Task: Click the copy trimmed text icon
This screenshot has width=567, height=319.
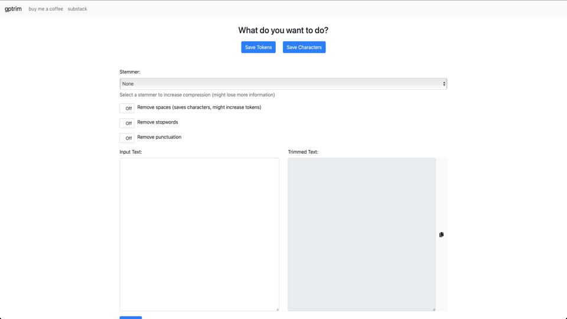Action: tap(441, 235)
